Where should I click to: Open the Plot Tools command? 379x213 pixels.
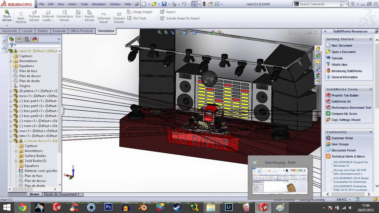pos(137,18)
